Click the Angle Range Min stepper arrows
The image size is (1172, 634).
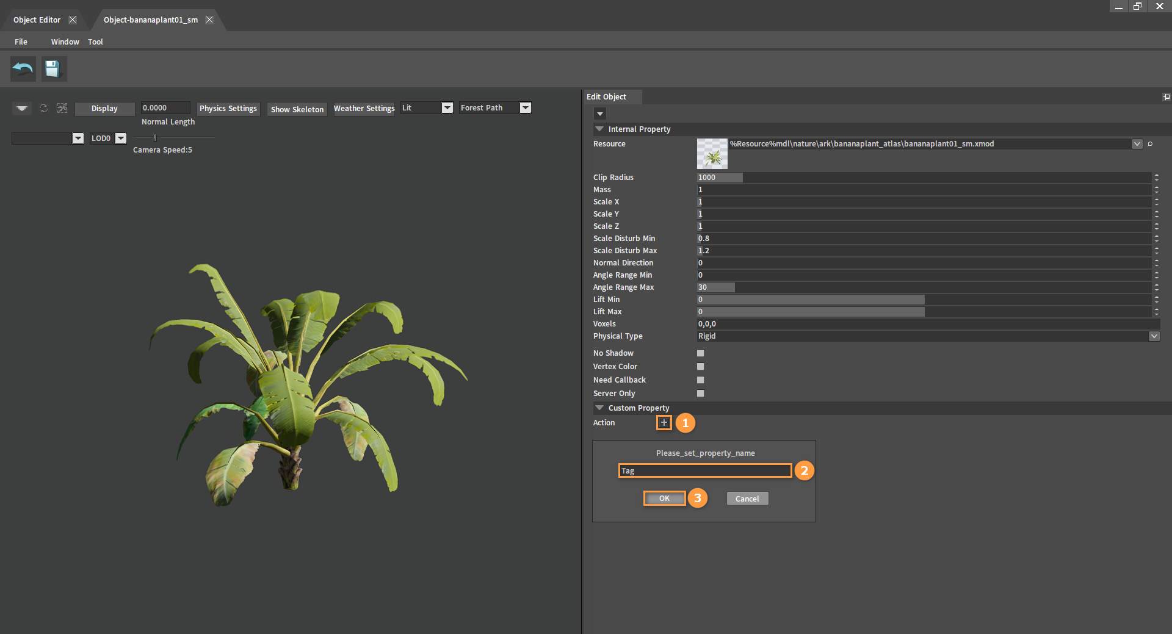point(1156,275)
